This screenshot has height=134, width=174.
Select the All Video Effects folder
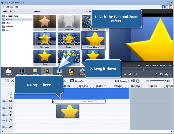pos(10,16)
